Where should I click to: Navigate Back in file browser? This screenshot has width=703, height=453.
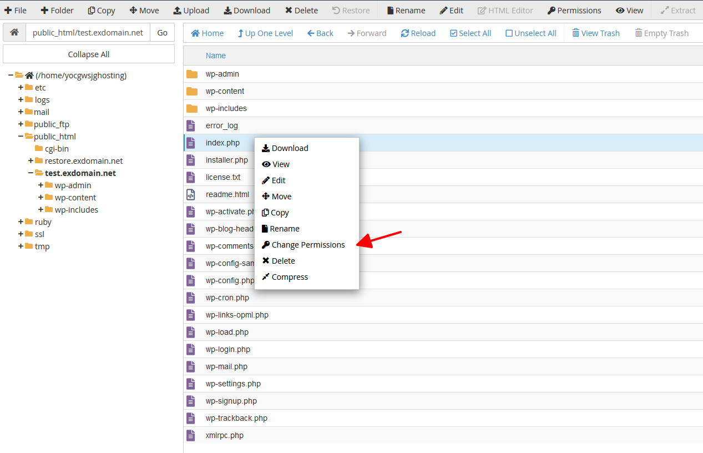coord(320,33)
